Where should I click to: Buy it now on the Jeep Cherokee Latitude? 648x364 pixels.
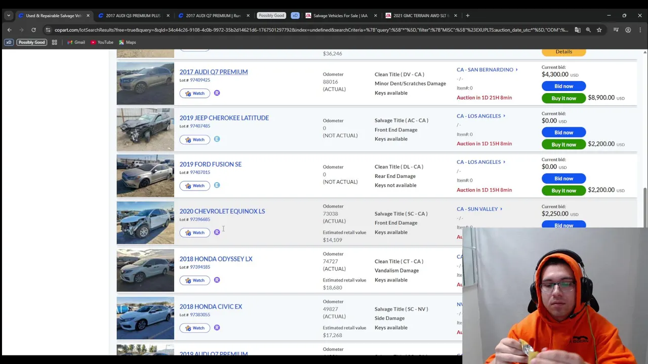(563, 145)
